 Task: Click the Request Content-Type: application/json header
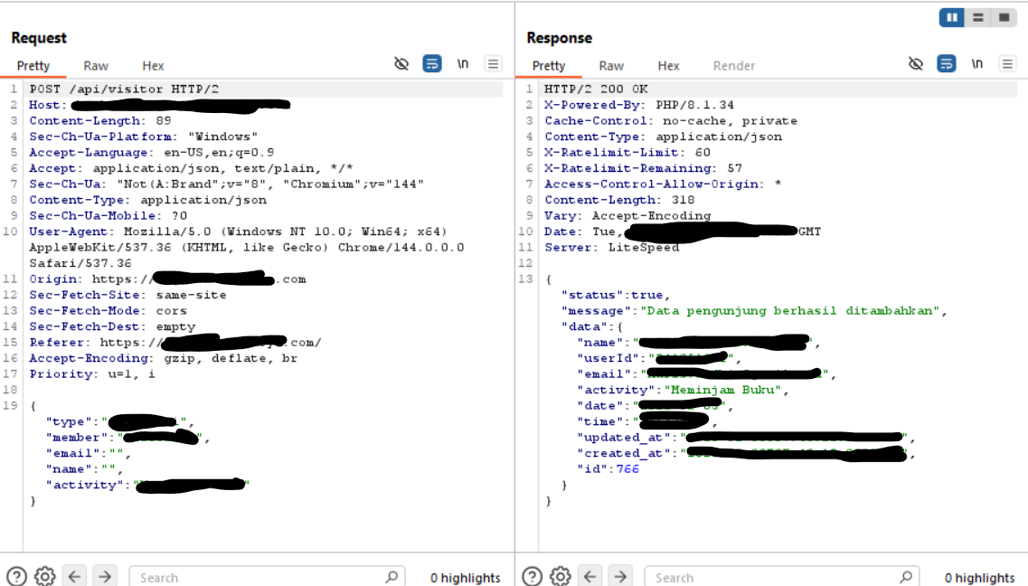147,200
